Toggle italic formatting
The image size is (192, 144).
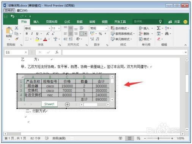pos(32,34)
